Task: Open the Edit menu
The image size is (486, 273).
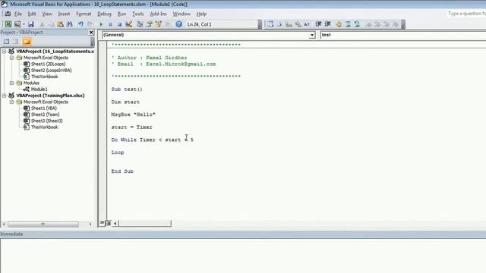Action: point(32,14)
